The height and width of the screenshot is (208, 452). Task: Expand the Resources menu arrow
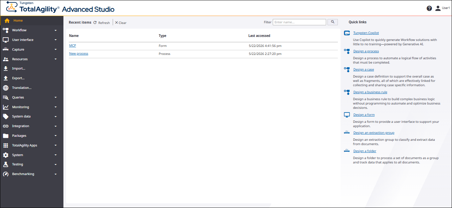click(56, 59)
